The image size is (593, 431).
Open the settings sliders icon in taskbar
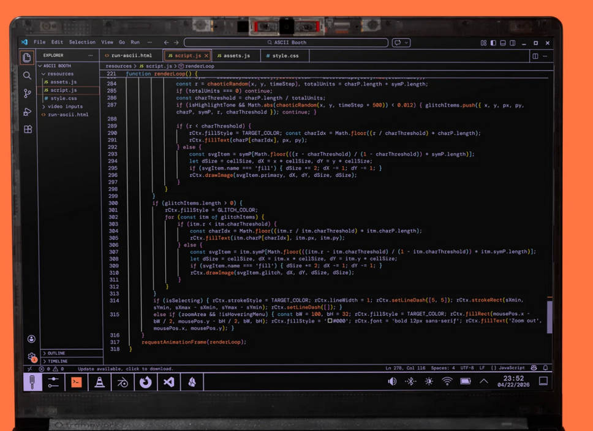(x=53, y=382)
